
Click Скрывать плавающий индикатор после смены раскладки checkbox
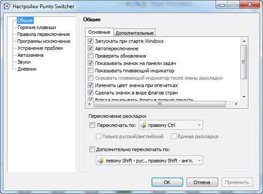[90, 78]
